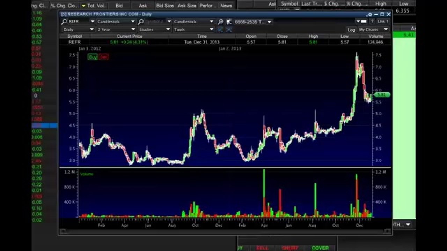Click the Symbol column header in chart table

pyautogui.click(x=75, y=36)
